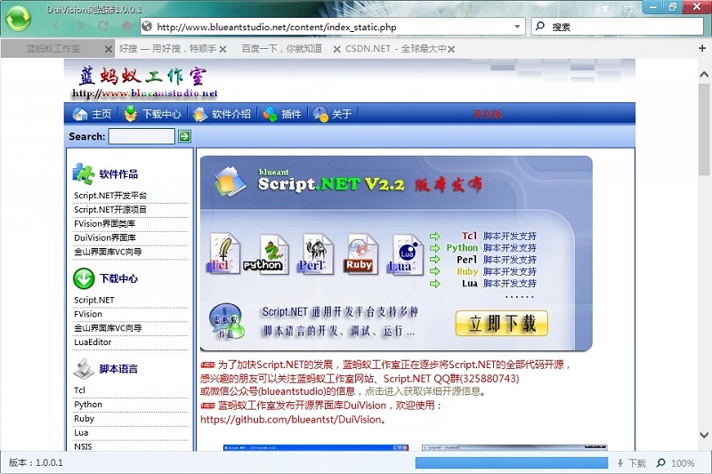
Task: Click 点击进入获取详细开源信息 link
Action: click(x=424, y=391)
